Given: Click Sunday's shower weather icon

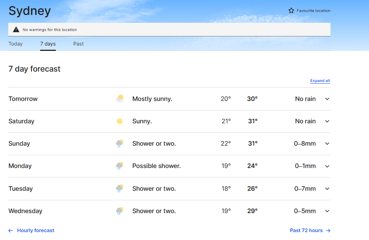Looking at the screenshot, I should [120, 144].
